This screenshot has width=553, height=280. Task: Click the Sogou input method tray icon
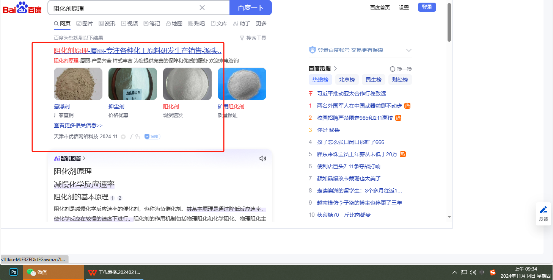pyautogui.click(x=493, y=272)
